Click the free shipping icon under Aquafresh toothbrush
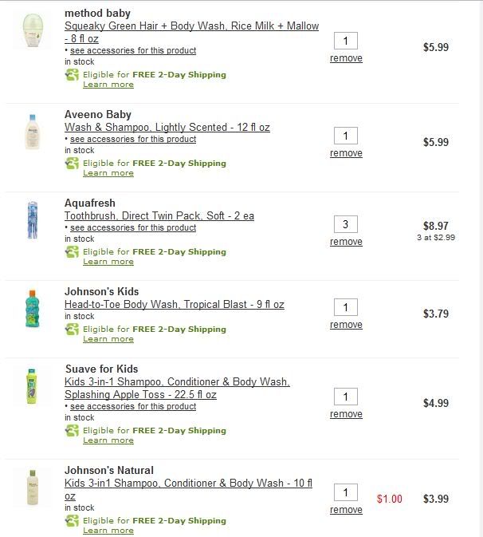Screen dimensions: 483x537 (72, 251)
